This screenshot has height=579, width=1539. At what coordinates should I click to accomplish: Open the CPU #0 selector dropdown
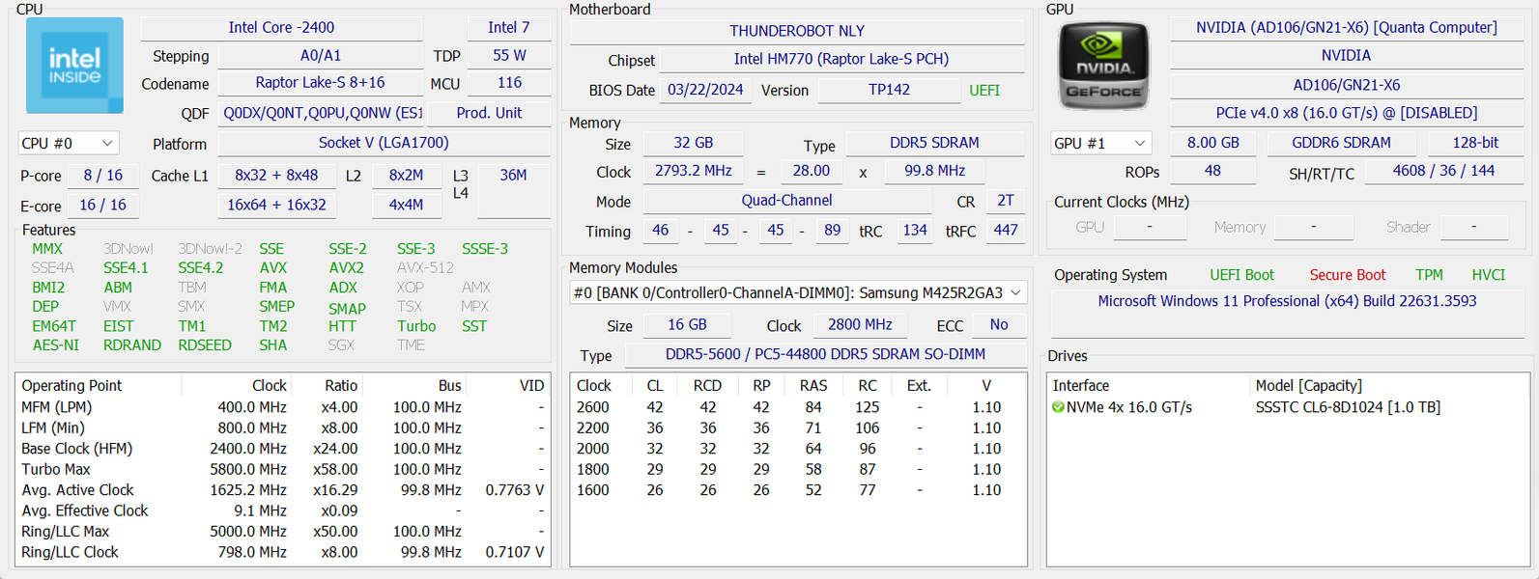point(69,143)
